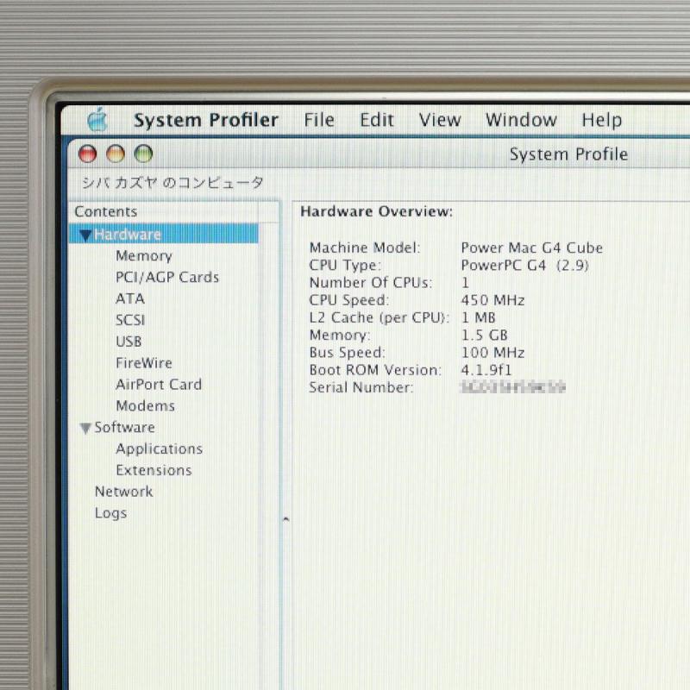690x690 pixels.
Task: Click the Hardware Overview heading
Action: coord(377,211)
